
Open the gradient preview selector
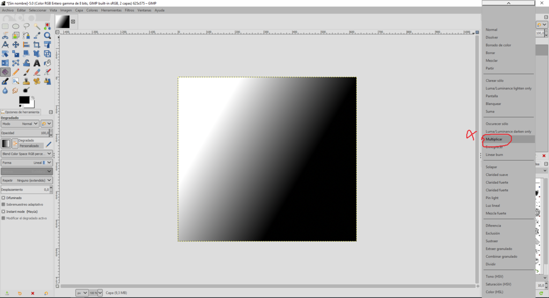(6, 143)
